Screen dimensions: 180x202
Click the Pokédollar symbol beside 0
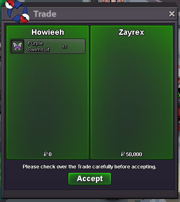pyautogui.click(x=45, y=154)
